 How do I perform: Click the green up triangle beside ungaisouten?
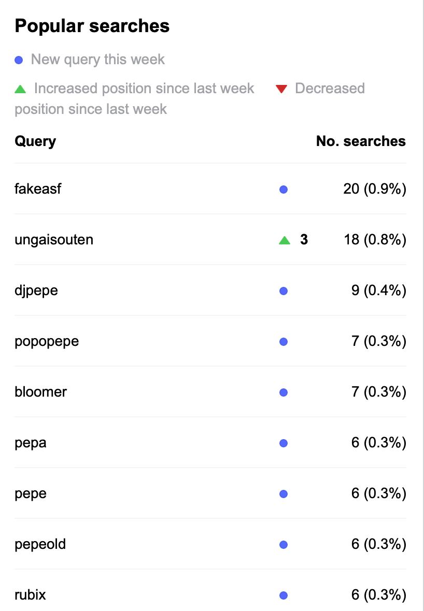pyautogui.click(x=285, y=240)
